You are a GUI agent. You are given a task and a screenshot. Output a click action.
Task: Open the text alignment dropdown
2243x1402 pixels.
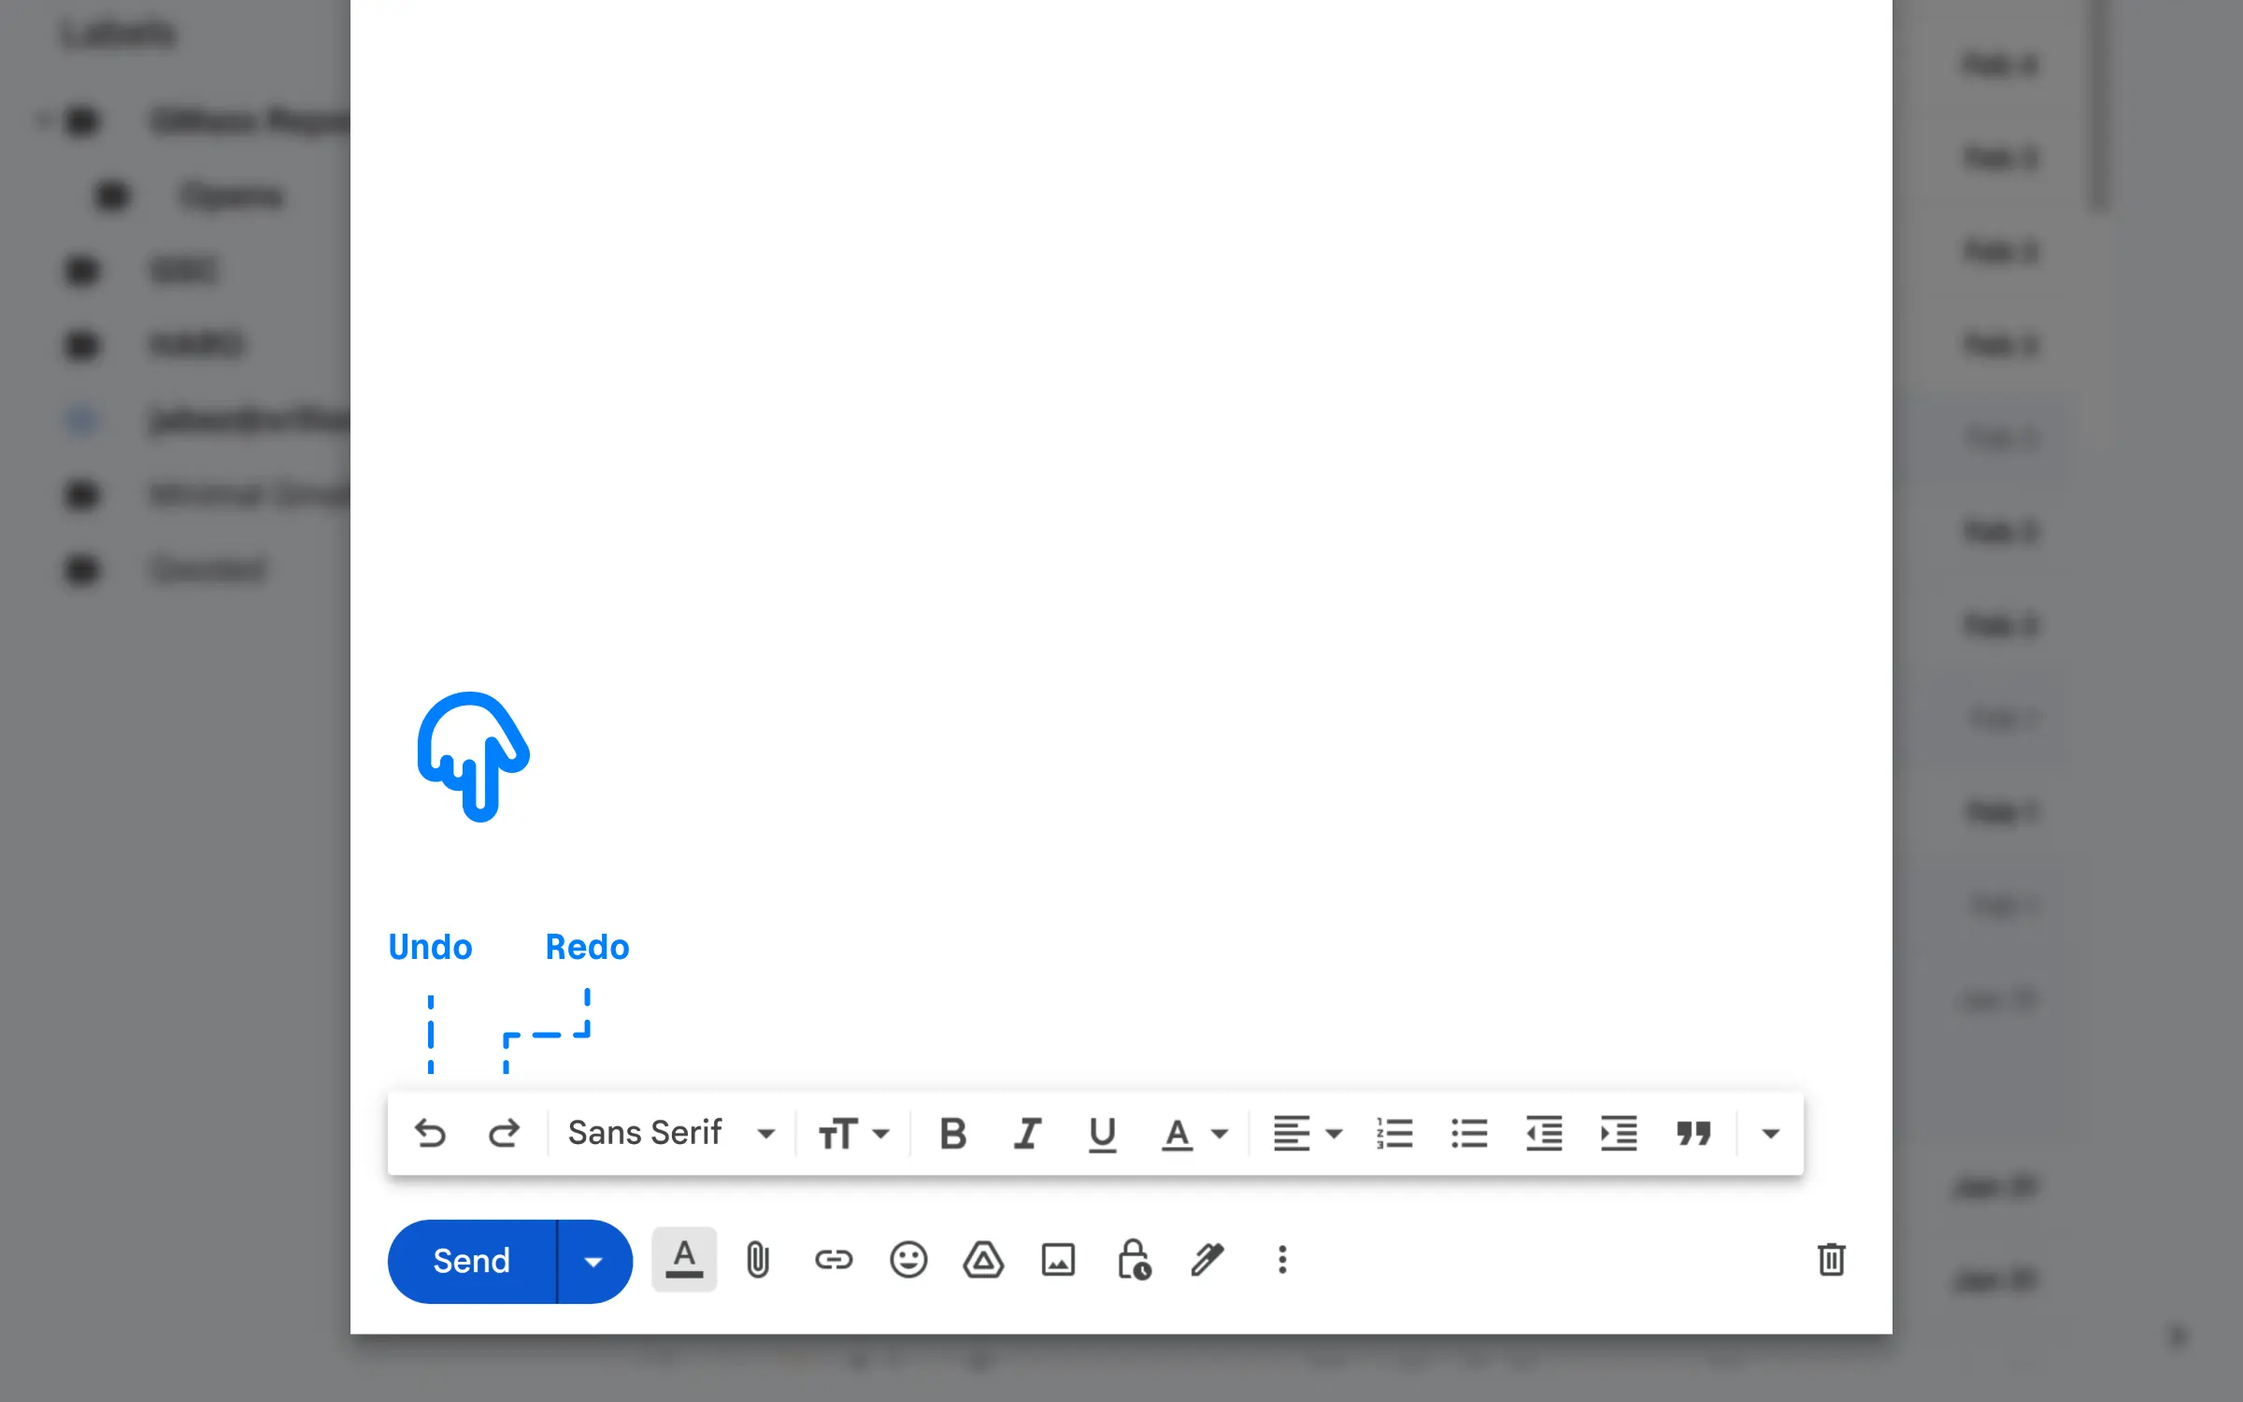pyautogui.click(x=1307, y=1133)
